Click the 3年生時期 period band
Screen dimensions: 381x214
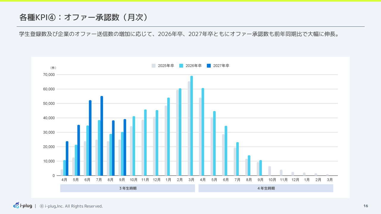pos(127,188)
